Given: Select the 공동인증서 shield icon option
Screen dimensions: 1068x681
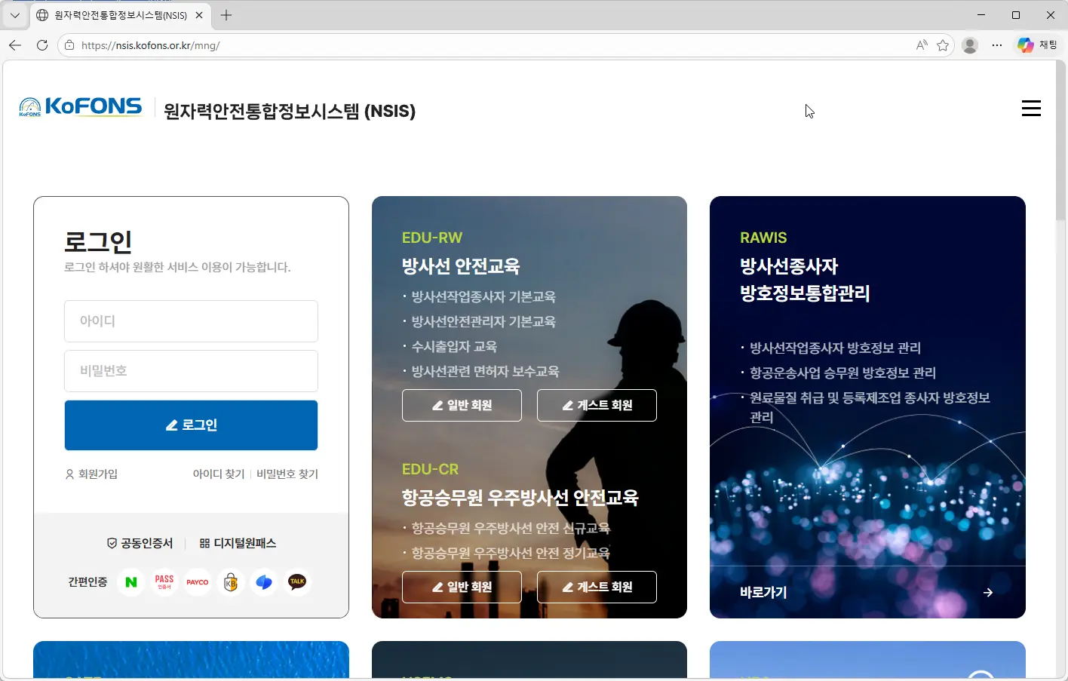Looking at the screenshot, I should click(x=141, y=542).
